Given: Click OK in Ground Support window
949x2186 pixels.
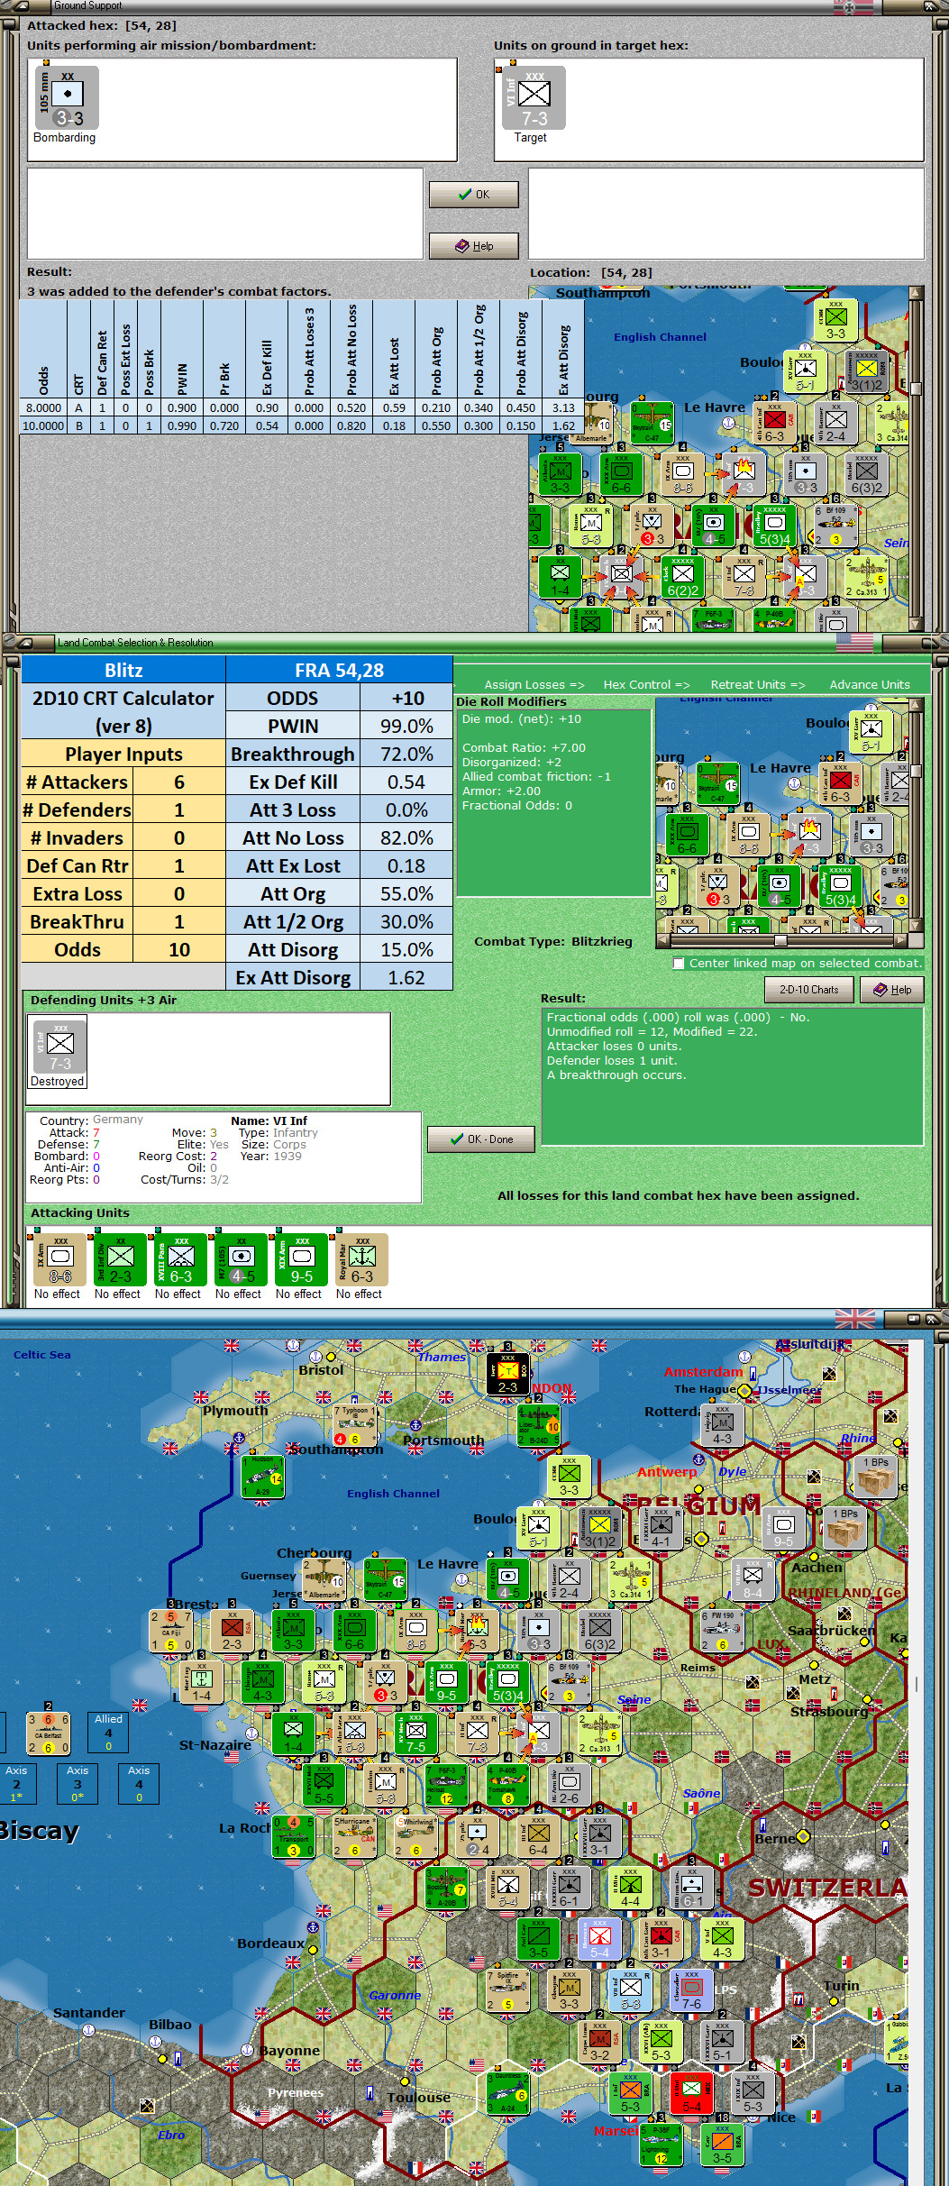Looking at the screenshot, I should coord(474,195).
